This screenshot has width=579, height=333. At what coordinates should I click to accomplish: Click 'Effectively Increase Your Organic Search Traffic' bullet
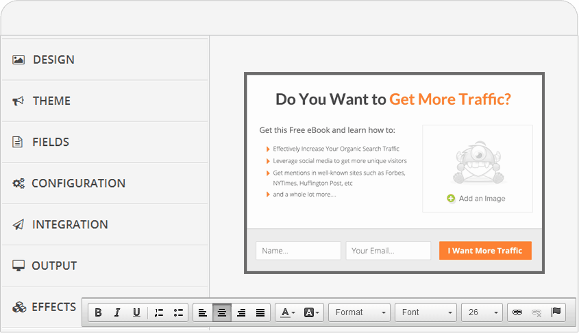(336, 149)
